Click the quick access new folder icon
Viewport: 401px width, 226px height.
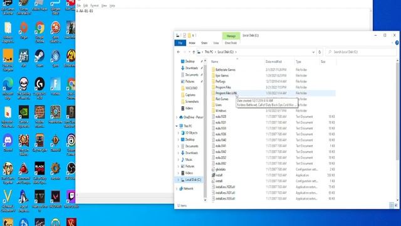point(189,36)
